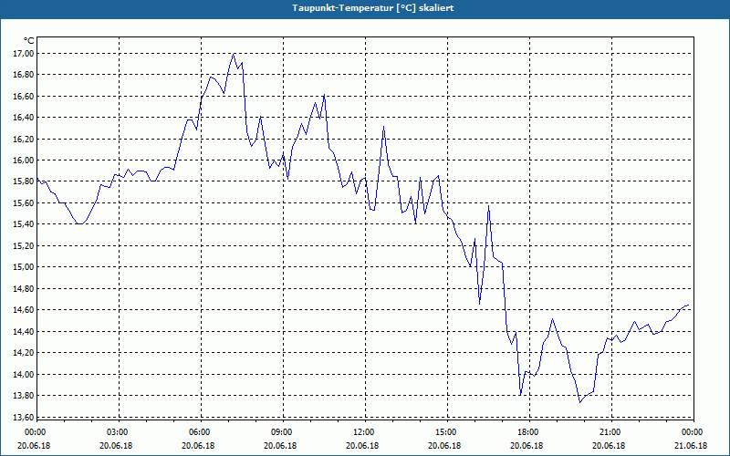
Task: Click the chart title Taupunkt-Temperatur [°C] skaliert
Action: tap(373, 8)
